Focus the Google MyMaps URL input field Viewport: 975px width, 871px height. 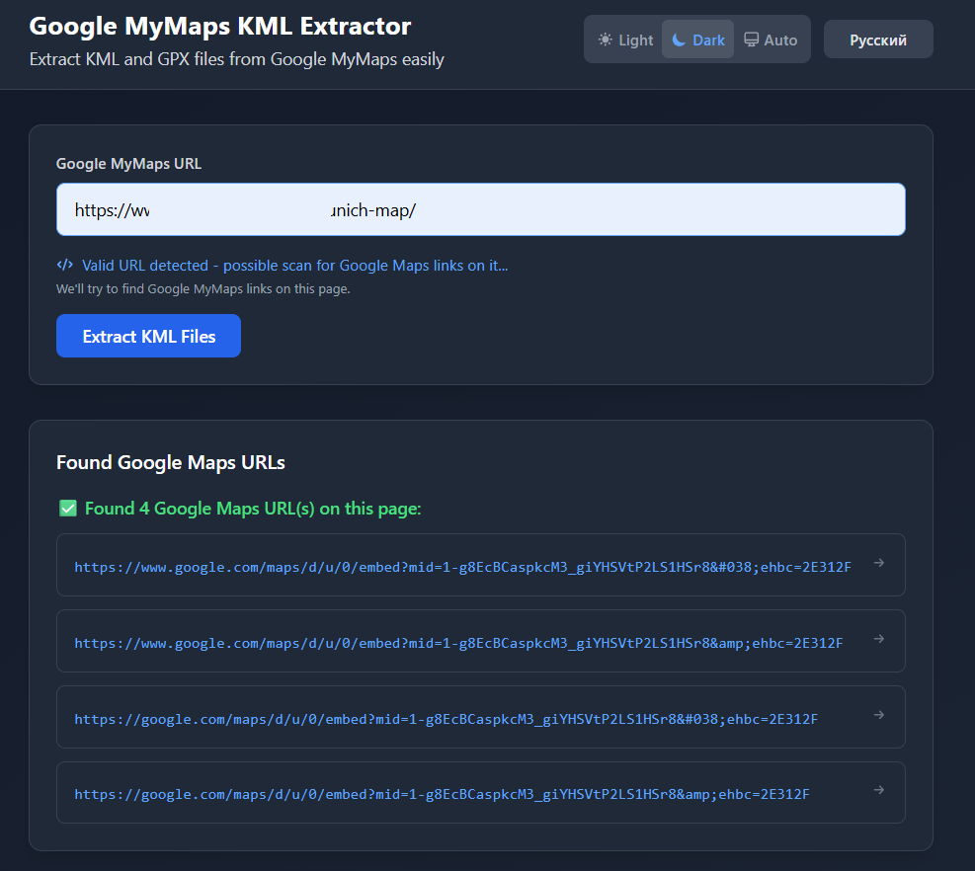point(481,209)
